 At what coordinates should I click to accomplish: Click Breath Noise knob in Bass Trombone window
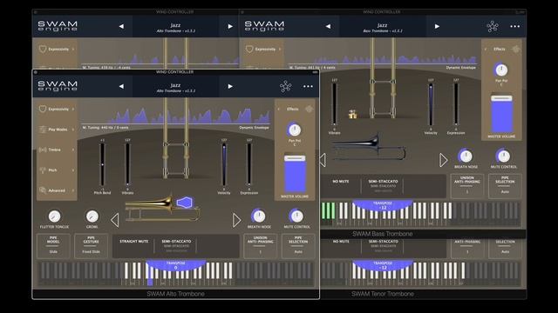[x=466, y=156]
